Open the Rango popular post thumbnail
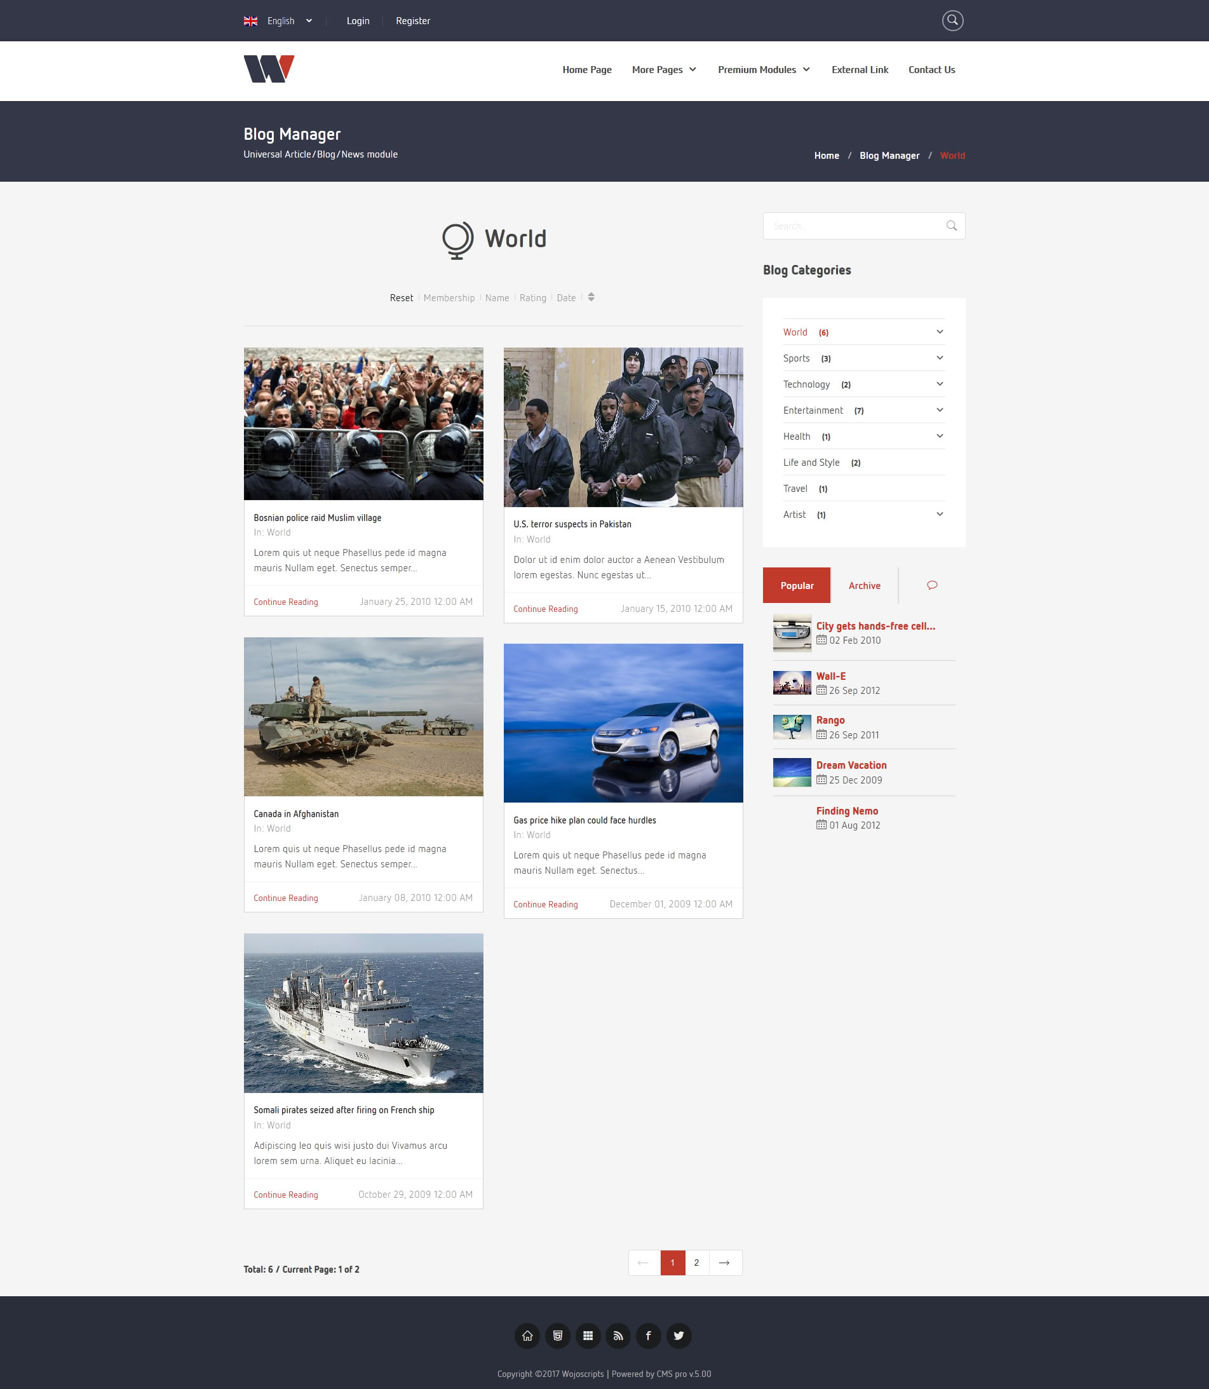 792,727
